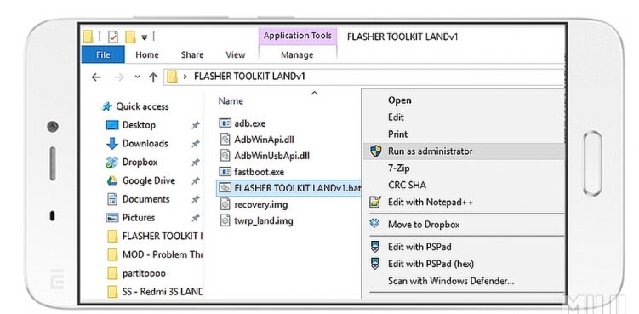Sort files using the Name column header
This screenshot has height=314, width=639.
(x=231, y=100)
